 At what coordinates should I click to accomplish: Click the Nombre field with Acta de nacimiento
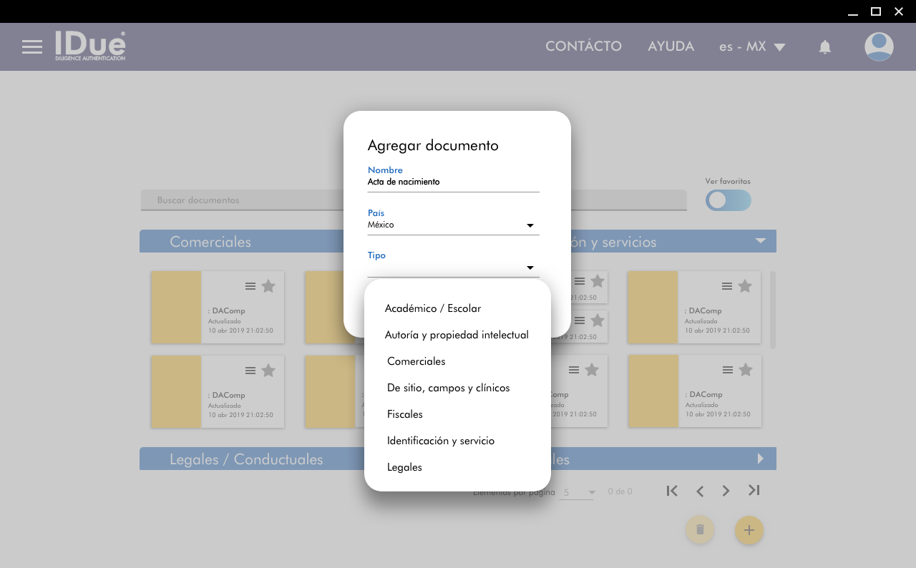coord(452,182)
